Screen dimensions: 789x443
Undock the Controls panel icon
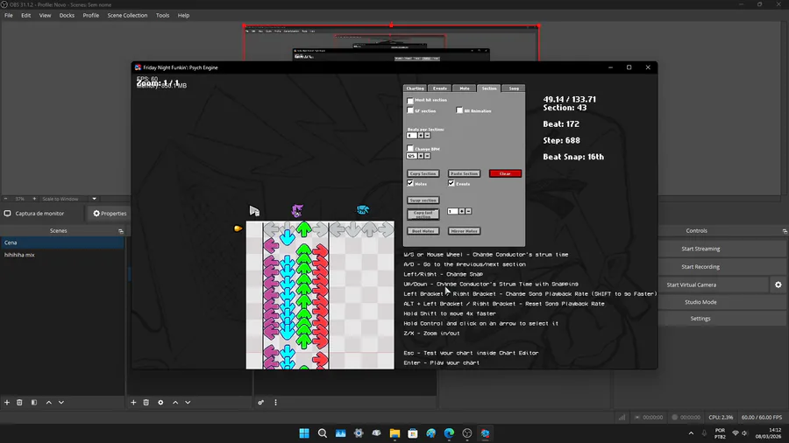pyautogui.click(x=785, y=231)
